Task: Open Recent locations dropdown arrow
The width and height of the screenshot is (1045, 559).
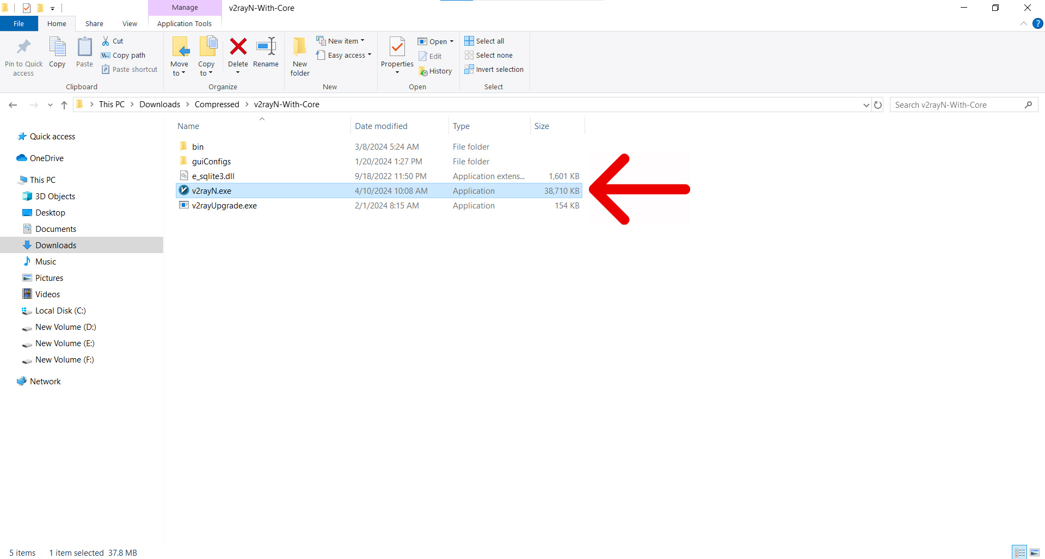Action: pyautogui.click(x=50, y=105)
